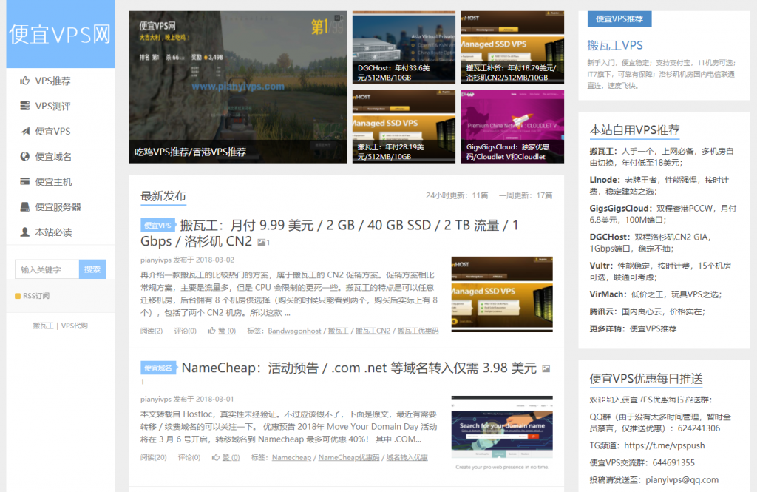Click 赞 (0) on the NameCheap post

point(231,457)
